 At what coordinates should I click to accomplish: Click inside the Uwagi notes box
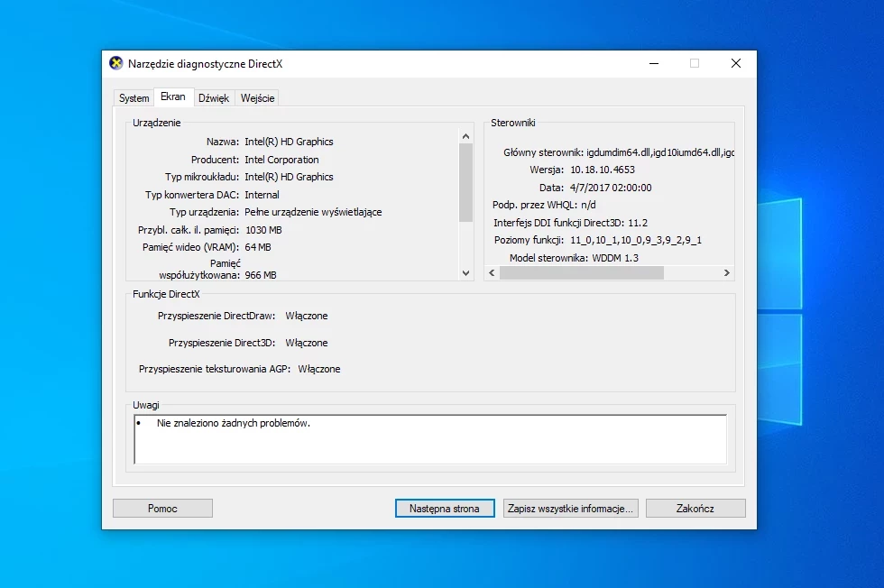click(x=430, y=439)
